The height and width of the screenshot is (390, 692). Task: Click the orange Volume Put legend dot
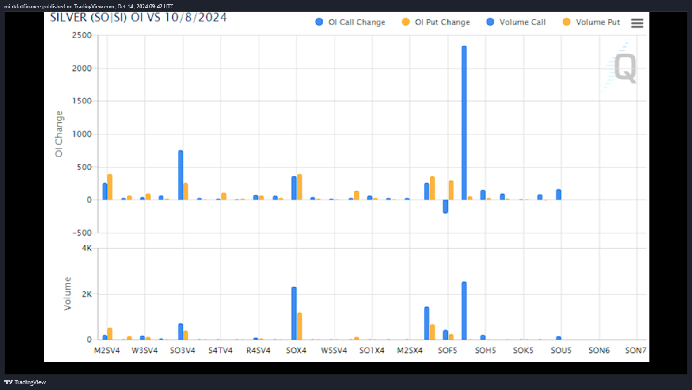567,22
